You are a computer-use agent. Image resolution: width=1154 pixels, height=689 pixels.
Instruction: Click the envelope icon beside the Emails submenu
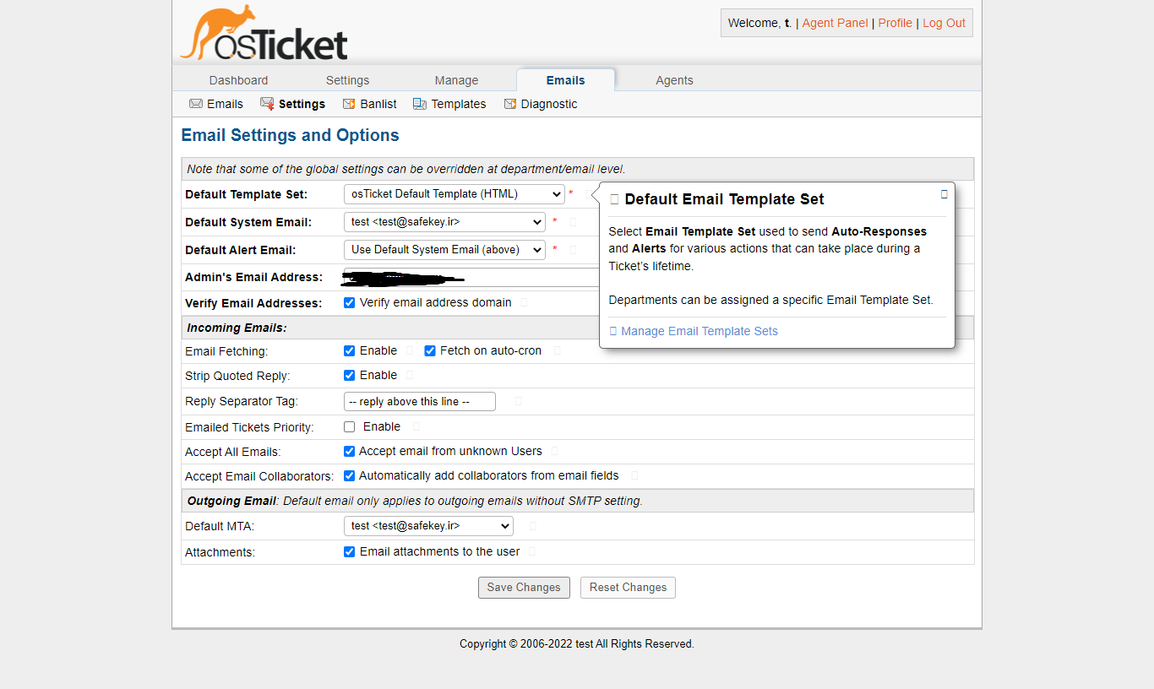[196, 104]
